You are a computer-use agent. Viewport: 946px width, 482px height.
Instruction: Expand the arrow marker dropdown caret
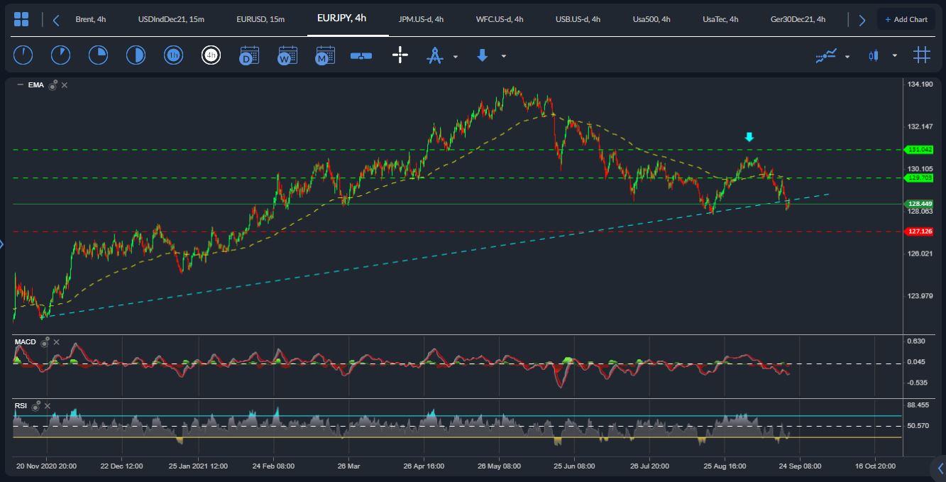pyautogui.click(x=504, y=56)
